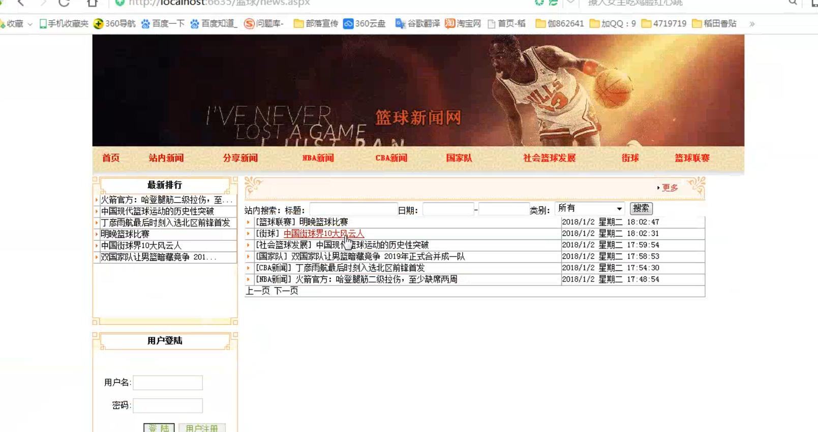Screen dimensions: 818x432
Task: Open ranking item 丁彦雨航最后时刻入选北区前锋首发
Action: coord(165,223)
